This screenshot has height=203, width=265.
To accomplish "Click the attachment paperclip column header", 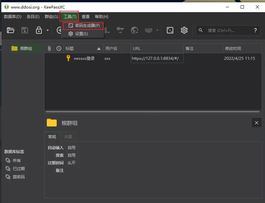I will click(x=49, y=49).
